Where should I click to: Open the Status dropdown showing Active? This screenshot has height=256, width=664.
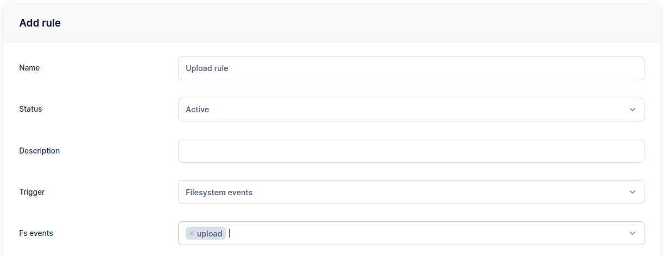tap(410, 110)
